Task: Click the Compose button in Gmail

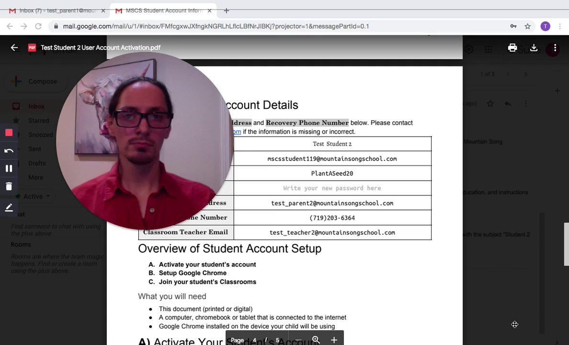Action: [x=35, y=81]
